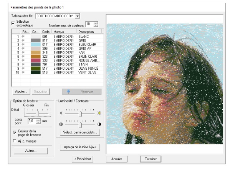Open Sélect. parmi candidats... dialog
This screenshot has height=169, width=230.
click(80, 132)
